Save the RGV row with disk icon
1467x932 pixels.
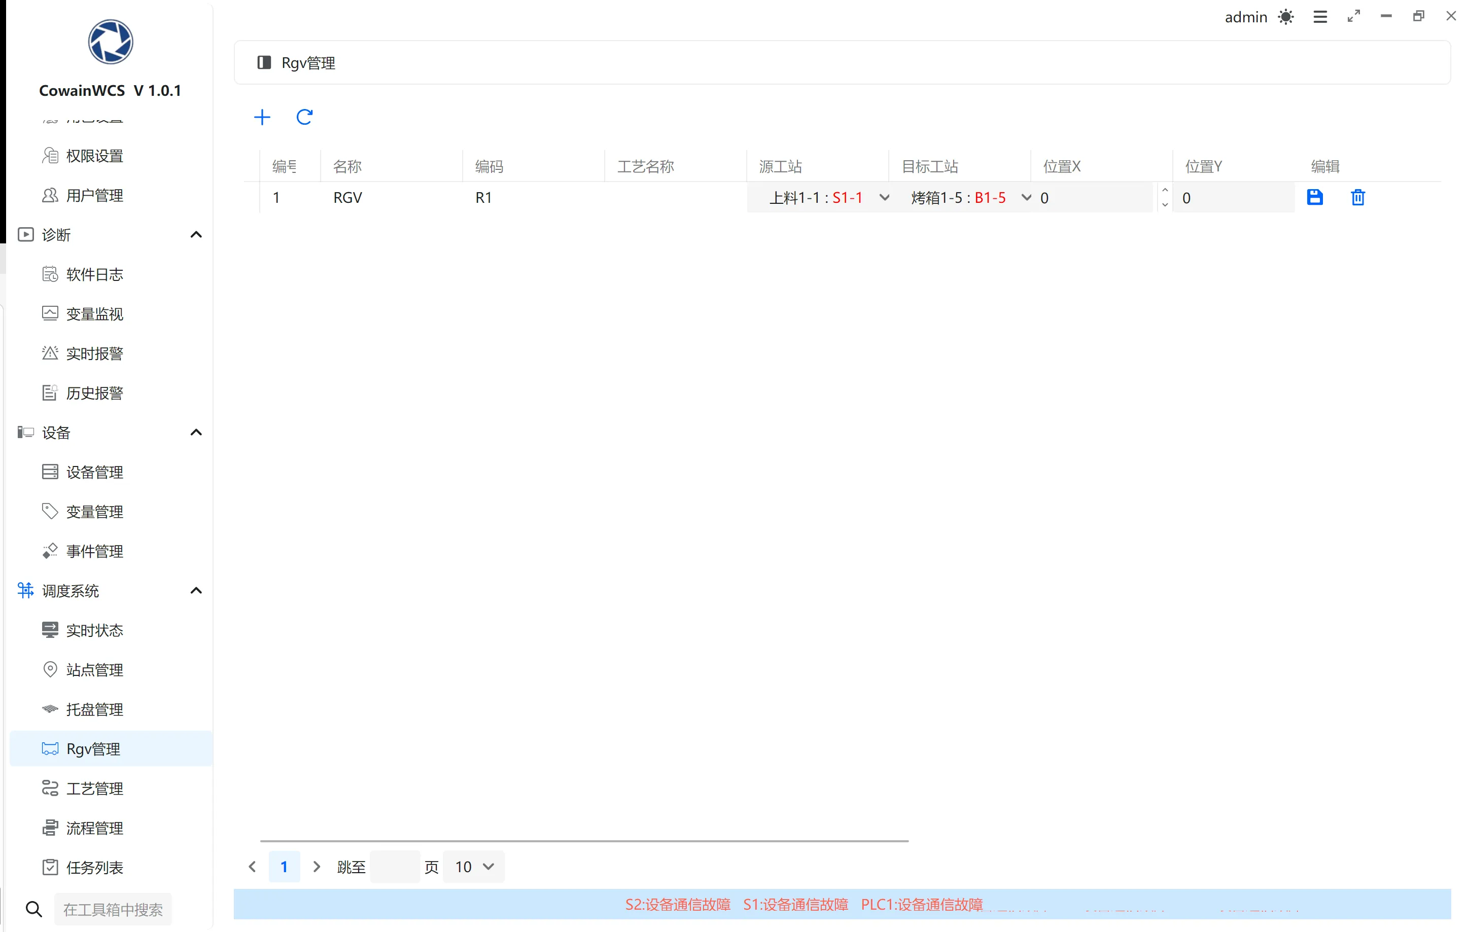[x=1314, y=197]
